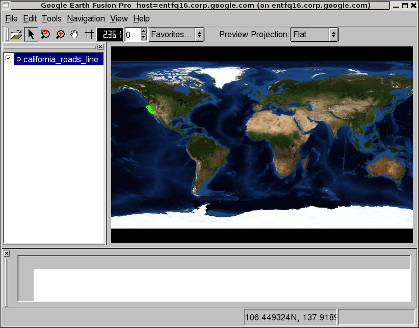419x328 pixels.
Task: Click the green California roads on map
Action: point(151,109)
